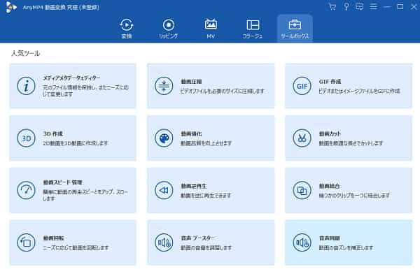Click description 動画の音量を調整します
Image resolution: width=420 pixels, height=269 pixels.
(x=206, y=248)
